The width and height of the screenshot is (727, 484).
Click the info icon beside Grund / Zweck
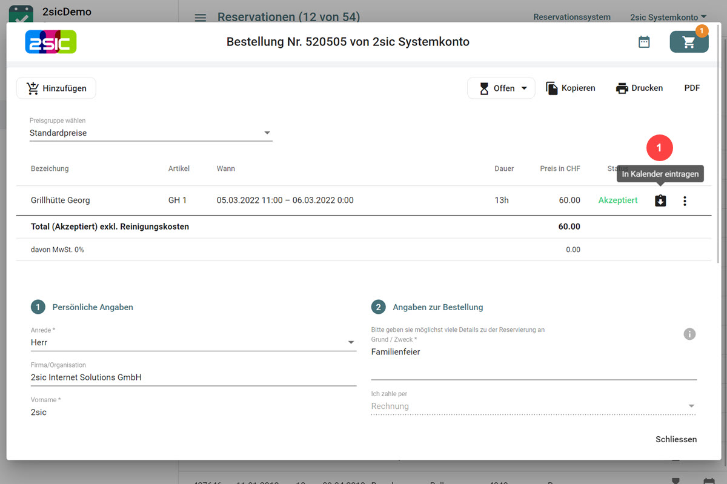[689, 334]
